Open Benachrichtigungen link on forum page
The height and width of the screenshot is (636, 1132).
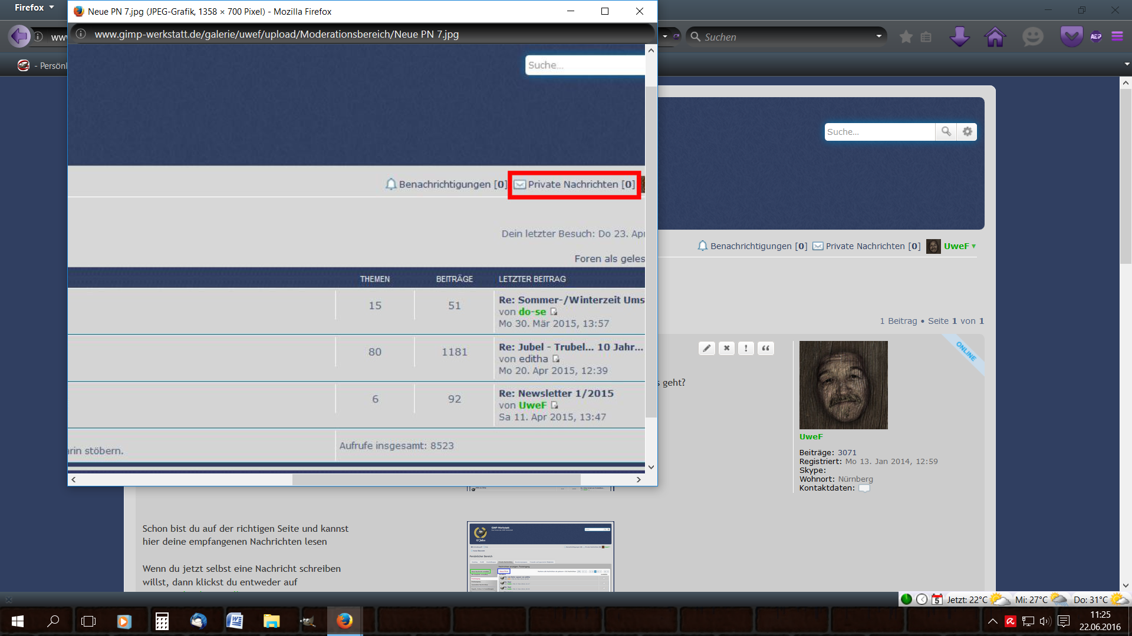[x=752, y=246]
